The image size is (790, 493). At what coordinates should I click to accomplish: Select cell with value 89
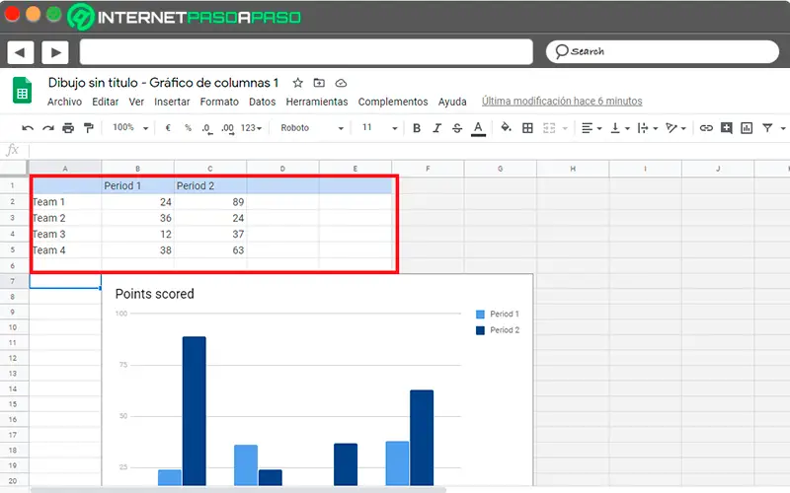tap(210, 202)
